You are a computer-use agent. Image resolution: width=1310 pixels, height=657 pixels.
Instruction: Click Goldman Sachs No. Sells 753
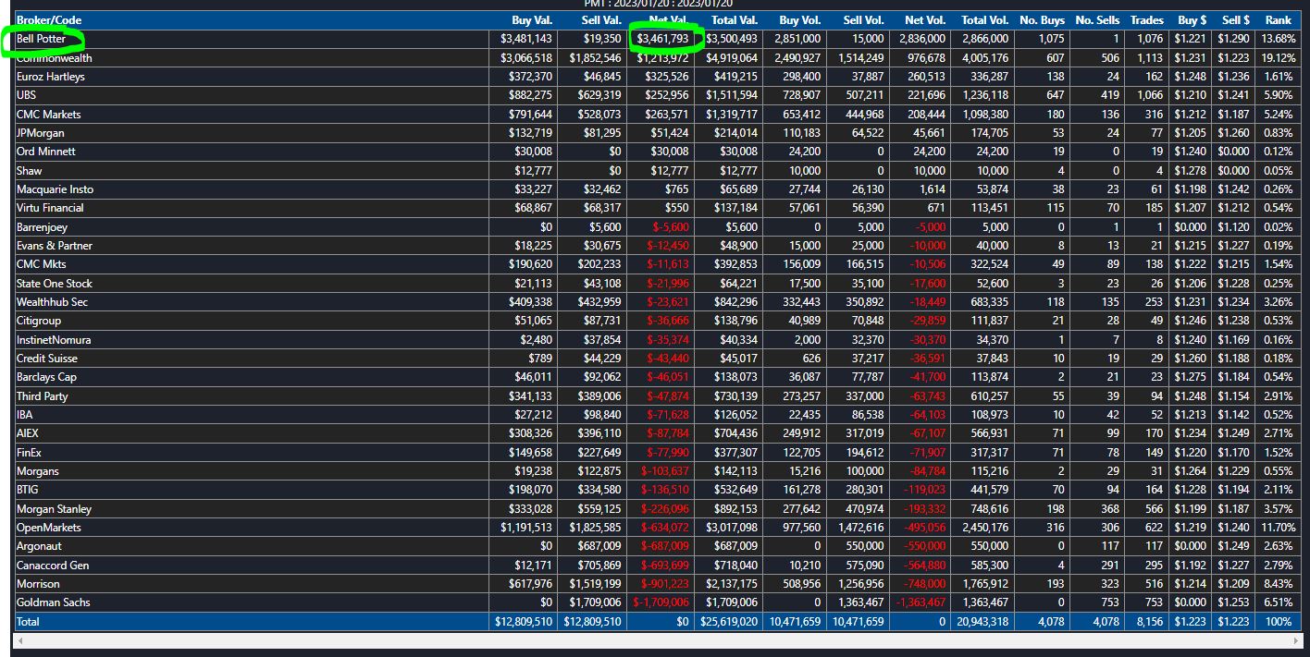[x=1110, y=602]
